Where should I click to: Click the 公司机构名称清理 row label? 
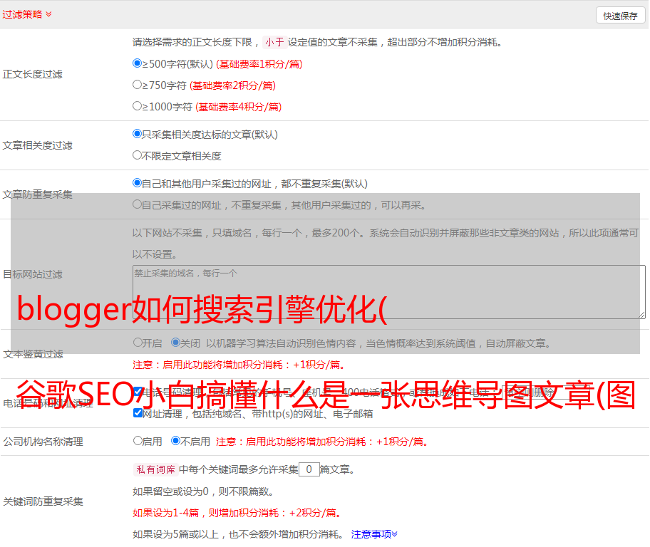pyautogui.click(x=43, y=442)
